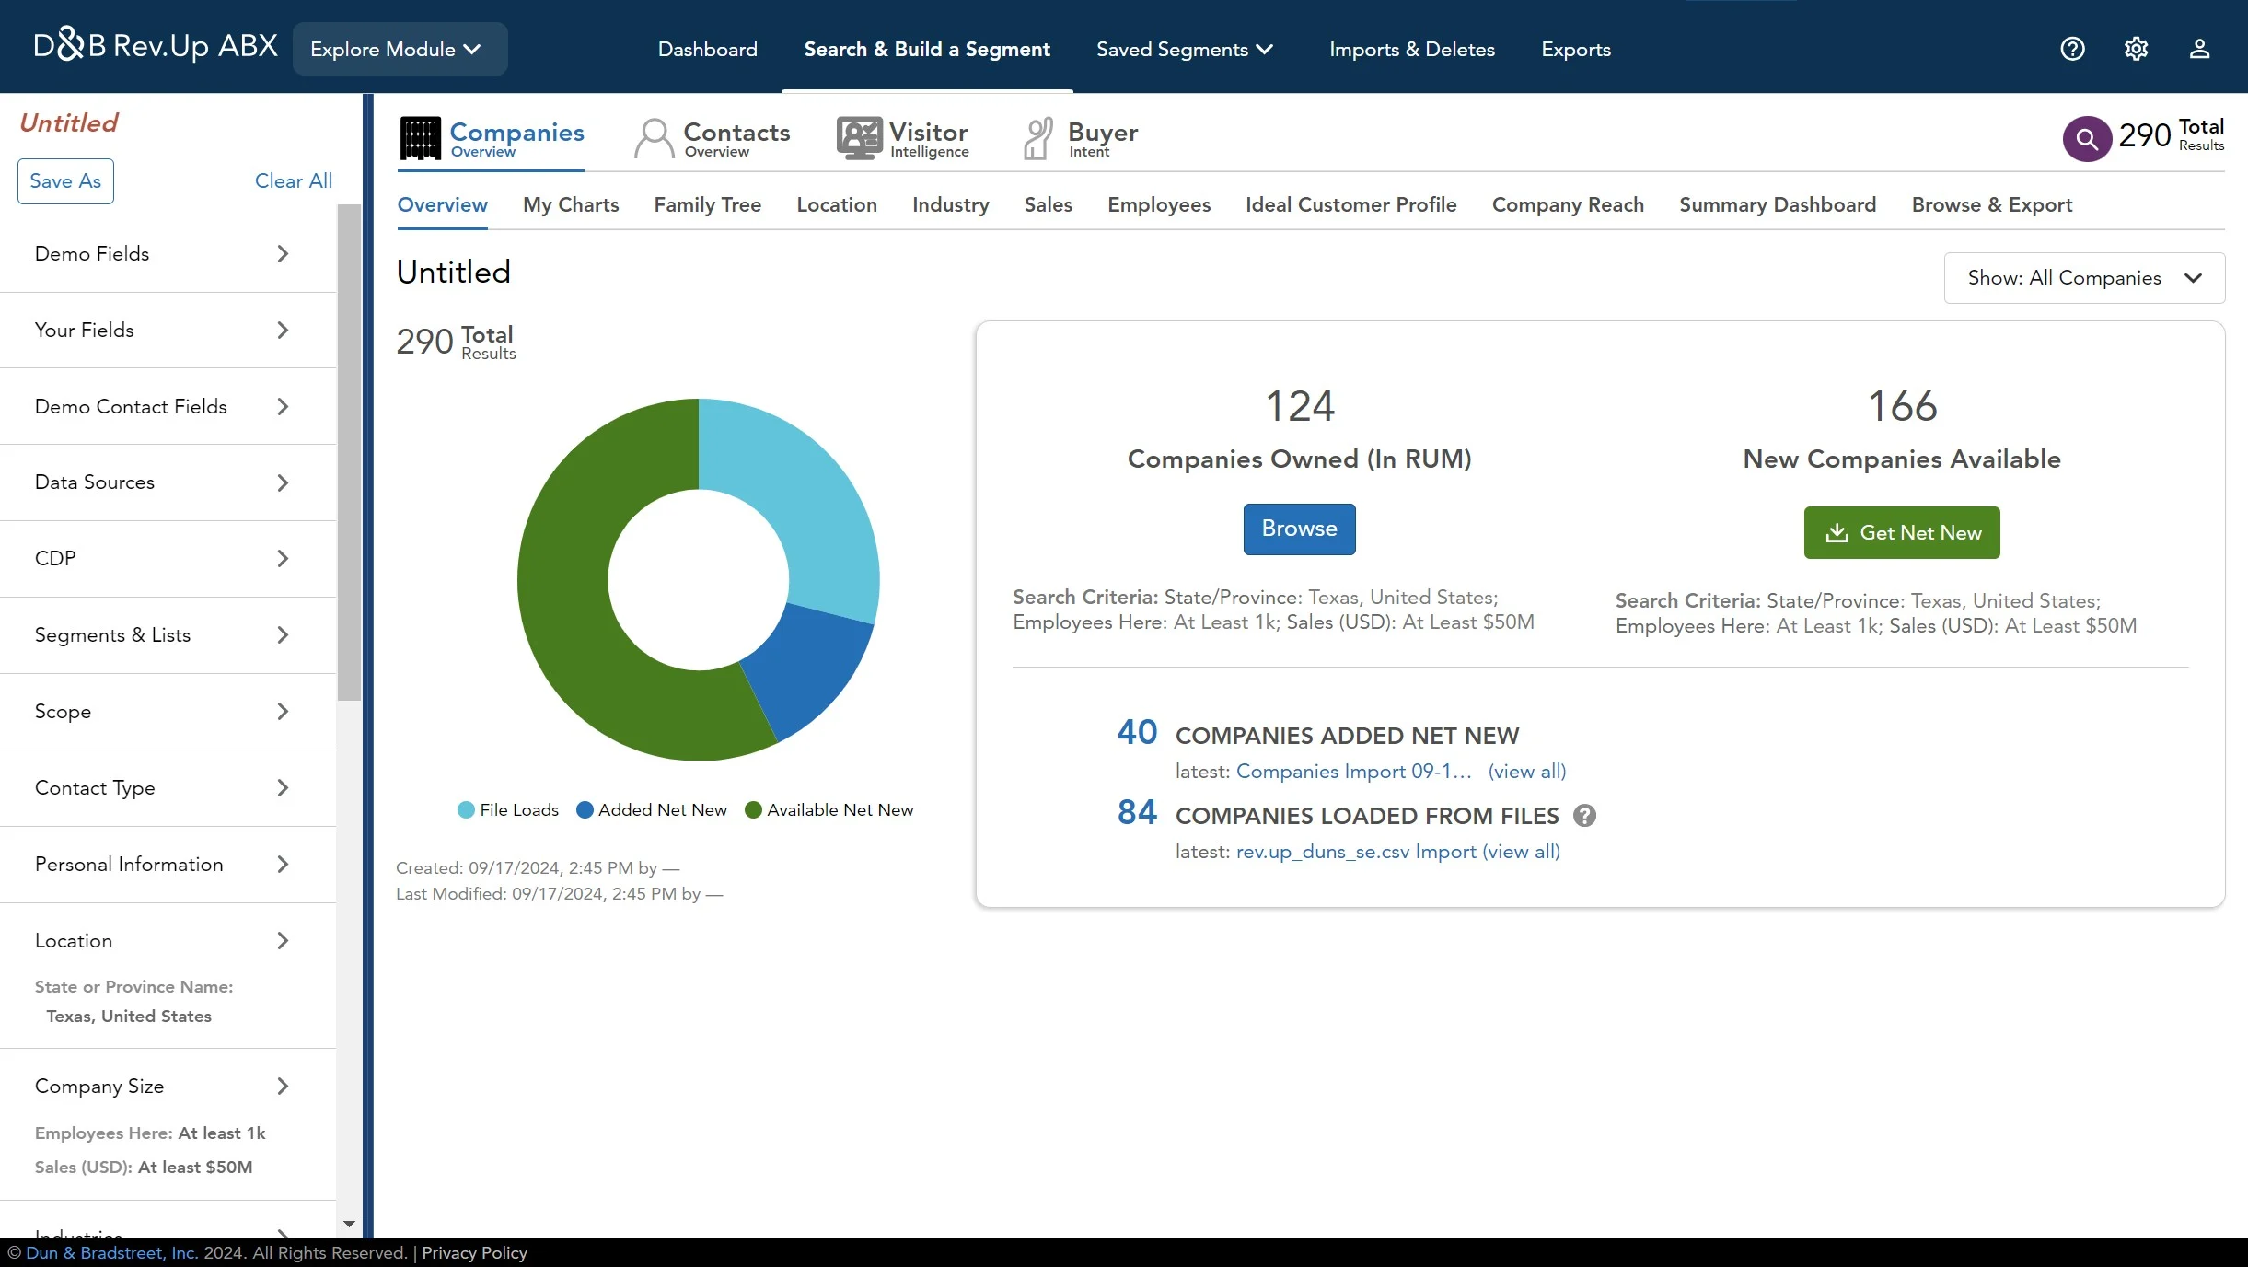Click the D&B Rev.Up ABX logo

pos(156,45)
